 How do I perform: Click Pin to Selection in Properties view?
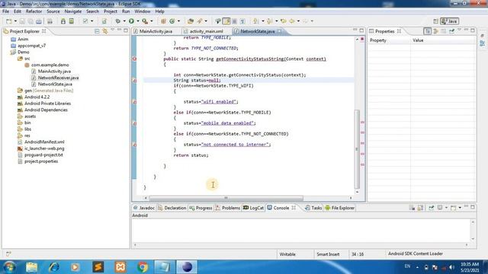tap(451, 31)
